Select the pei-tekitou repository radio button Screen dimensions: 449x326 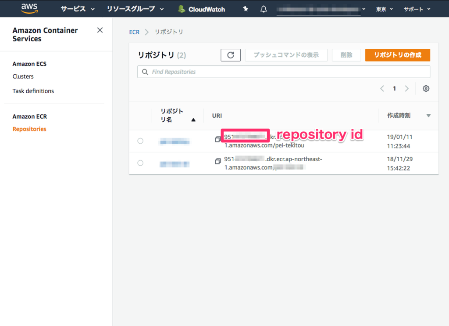click(x=140, y=141)
